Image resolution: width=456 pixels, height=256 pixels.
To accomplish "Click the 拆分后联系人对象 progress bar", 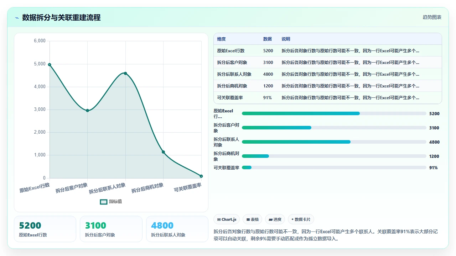I will click(x=334, y=142).
